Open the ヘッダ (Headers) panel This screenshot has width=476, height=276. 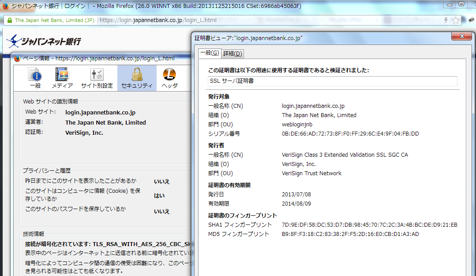(x=169, y=78)
